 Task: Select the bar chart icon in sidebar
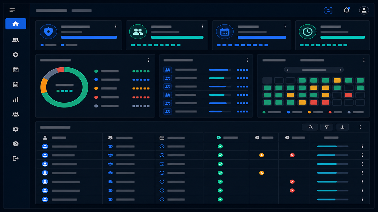click(16, 100)
